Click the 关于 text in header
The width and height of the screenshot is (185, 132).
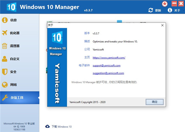(x=177, y=11)
